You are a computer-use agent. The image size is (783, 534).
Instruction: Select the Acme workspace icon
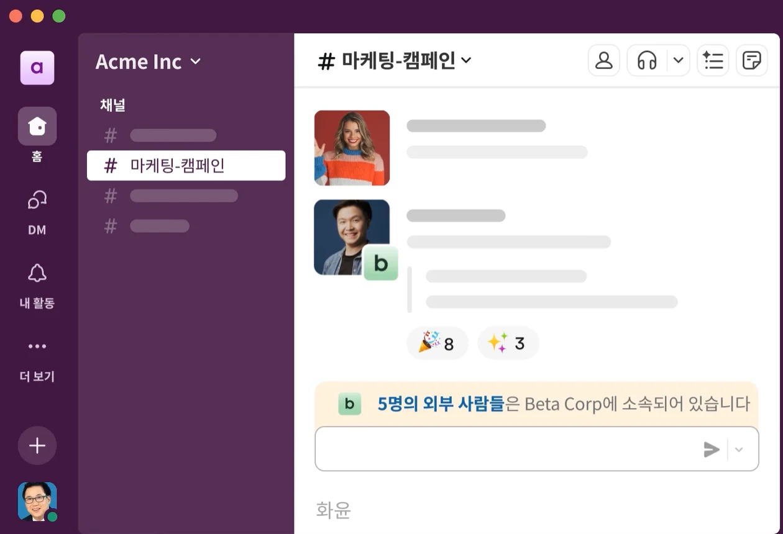point(37,68)
